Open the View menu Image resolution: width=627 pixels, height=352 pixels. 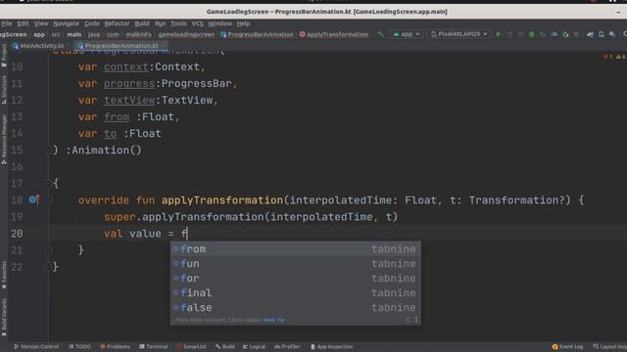tap(41, 23)
